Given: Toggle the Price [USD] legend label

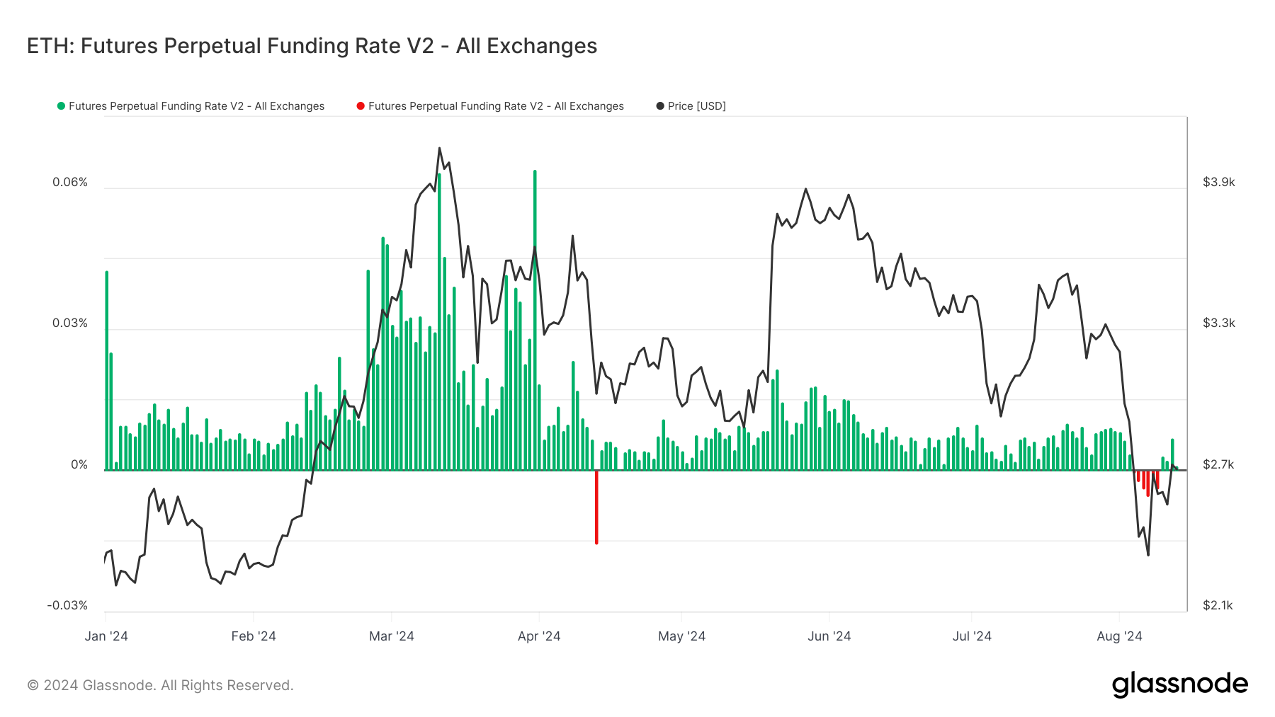Looking at the screenshot, I should (x=696, y=106).
